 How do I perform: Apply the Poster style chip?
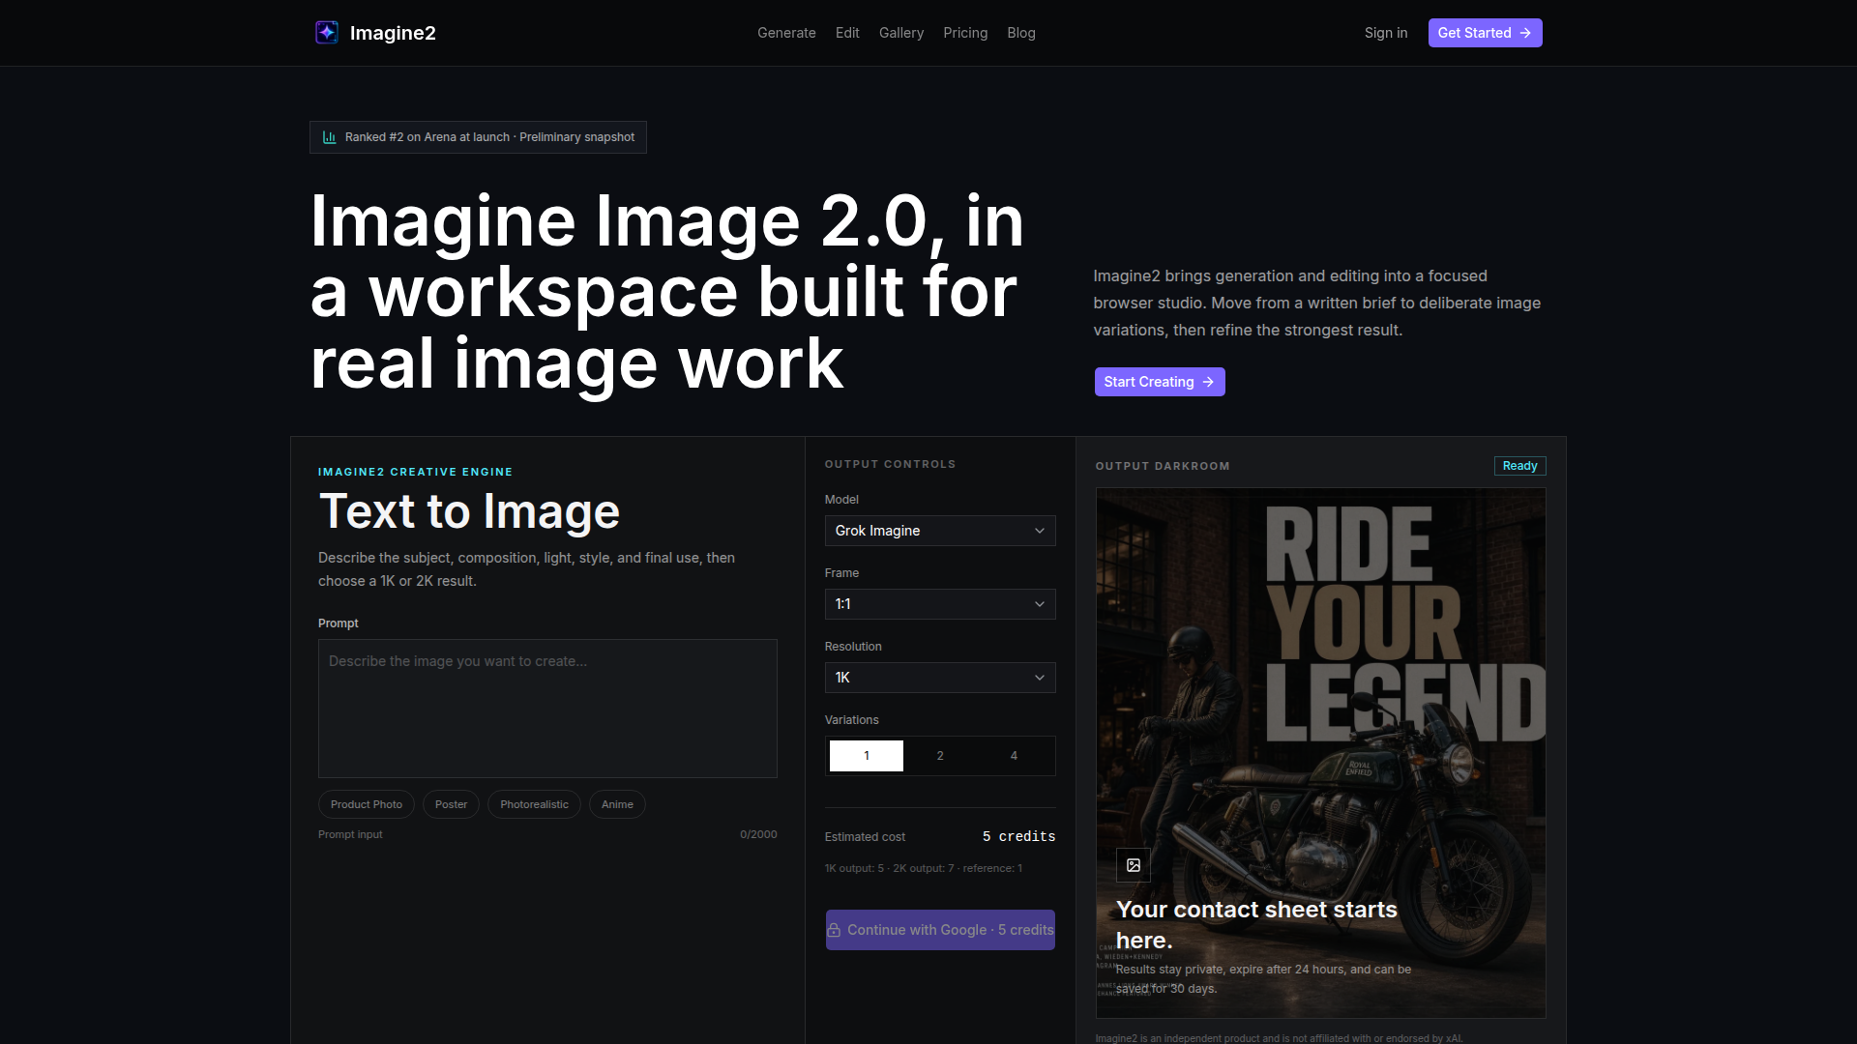(451, 804)
